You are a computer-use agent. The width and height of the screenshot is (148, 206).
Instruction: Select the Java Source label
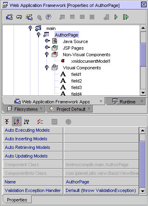(x=75, y=41)
